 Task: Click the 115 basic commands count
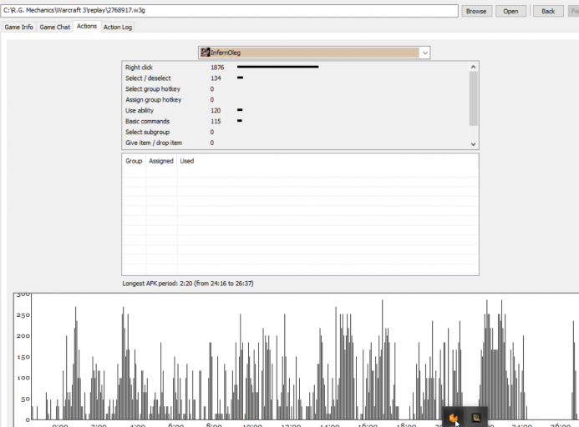[x=216, y=121]
